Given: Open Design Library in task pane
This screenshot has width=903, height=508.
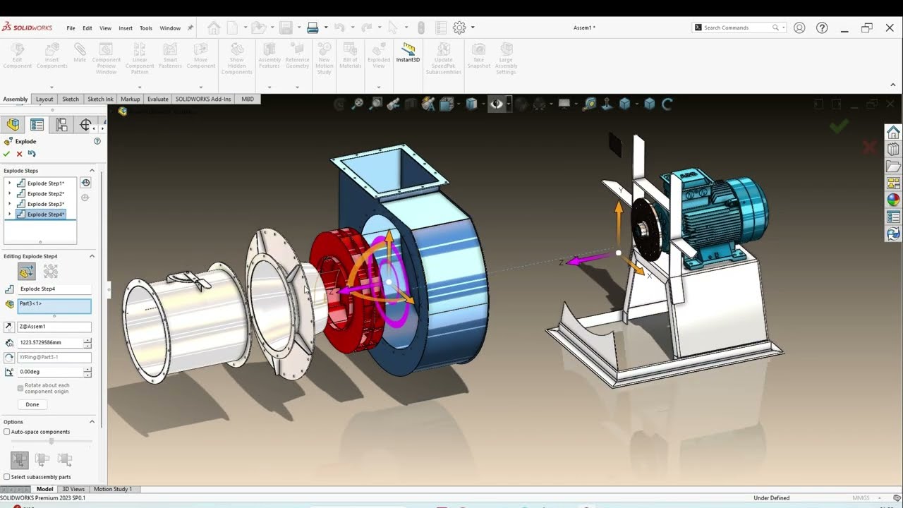Looking at the screenshot, I should pyautogui.click(x=893, y=150).
